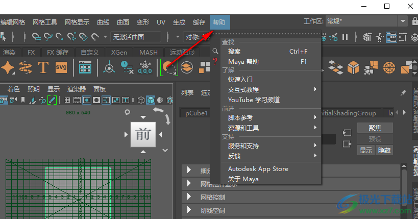Open Autodesk App Store menu entry
The image size is (418, 219).
[271, 169]
